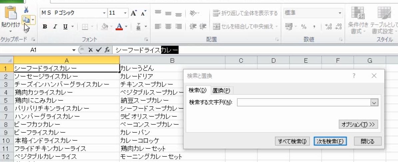The width and height of the screenshot is (398, 162).
Task: Click the cell Borders icon
Action: pos(85,27)
